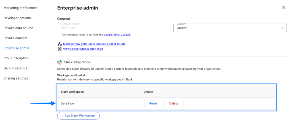Select the Enterprise admin menu item

pyautogui.click(x=16, y=48)
